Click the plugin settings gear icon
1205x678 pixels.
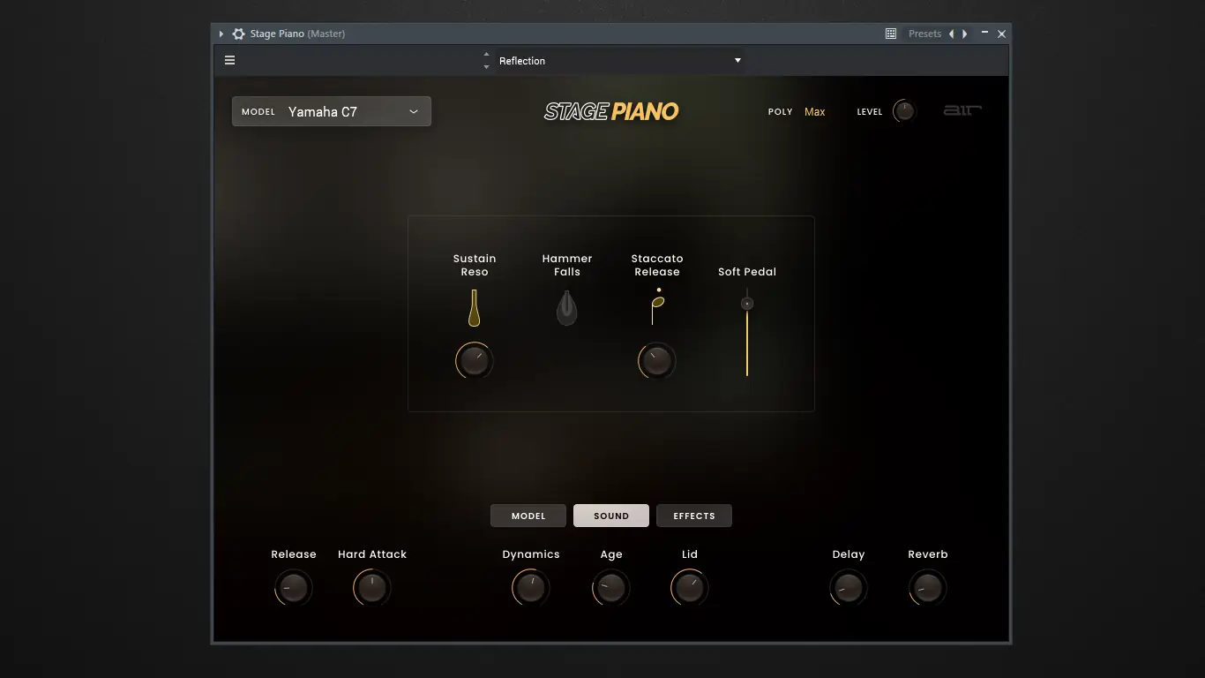click(x=238, y=34)
